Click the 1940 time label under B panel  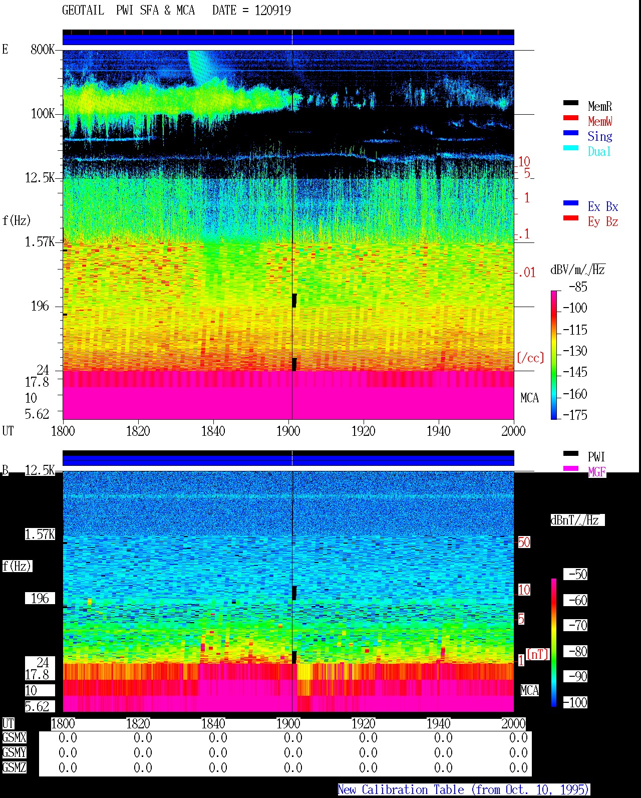pos(439,724)
